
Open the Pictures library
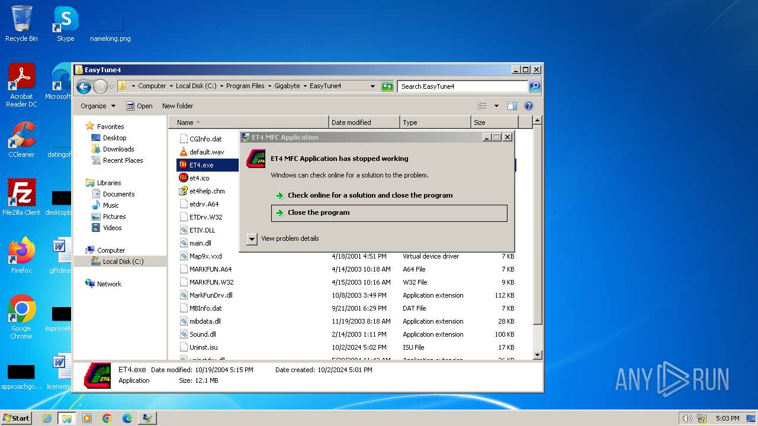click(x=109, y=217)
